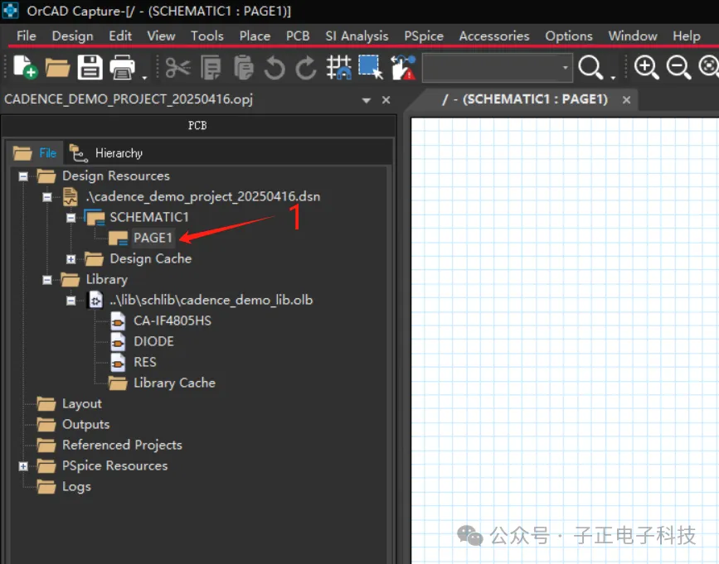Open the Place menu
The image size is (719, 564).
pyautogui.click(x=255, y=36)
